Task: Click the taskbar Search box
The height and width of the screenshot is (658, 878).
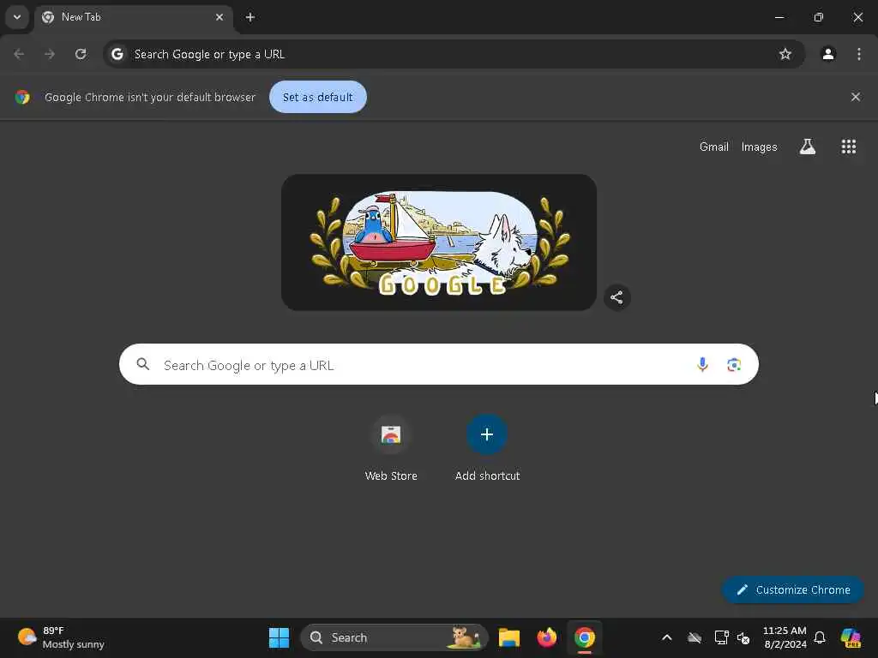Action: click(394, 637)
